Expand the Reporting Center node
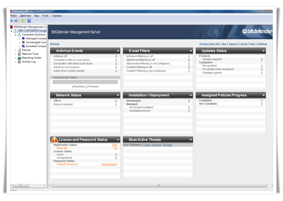This screenshot has width=283, height=201. pyautogui.click(x=15, y=58)
